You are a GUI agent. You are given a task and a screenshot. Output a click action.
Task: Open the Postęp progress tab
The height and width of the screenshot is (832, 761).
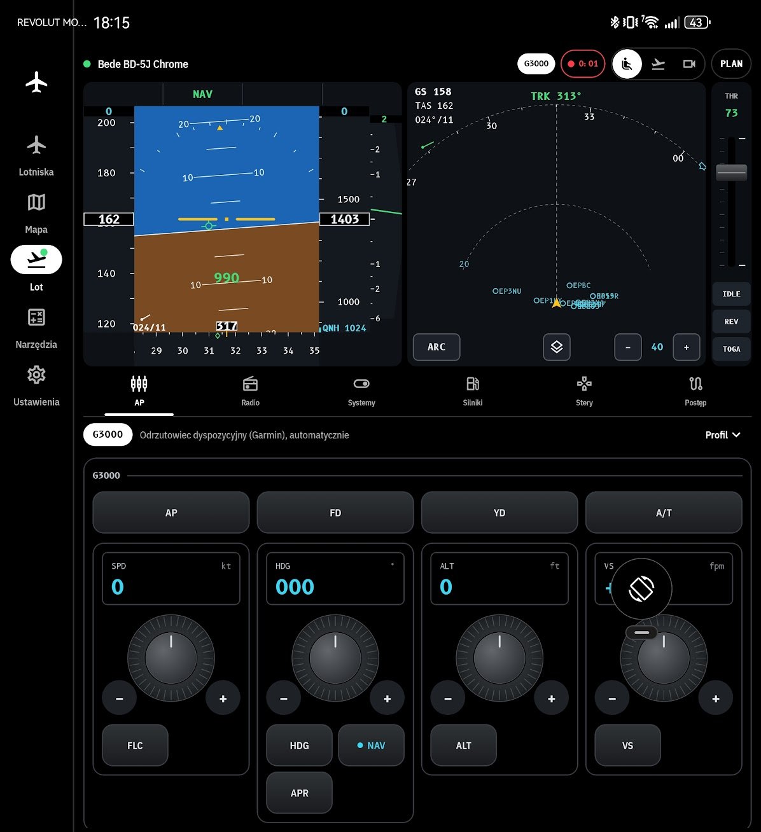tap(695, 391)
